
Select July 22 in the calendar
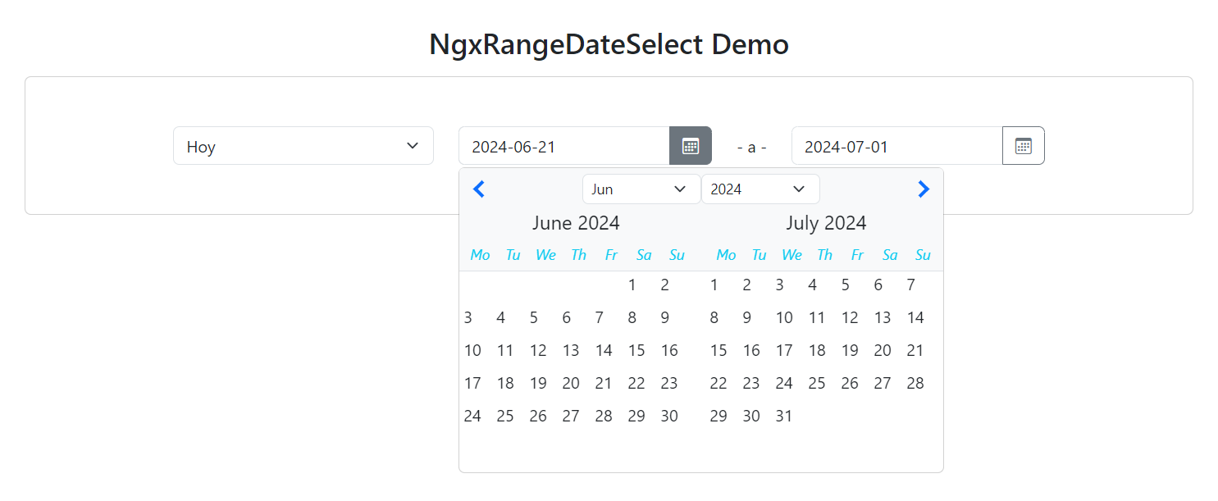click(x=719, y=384)
